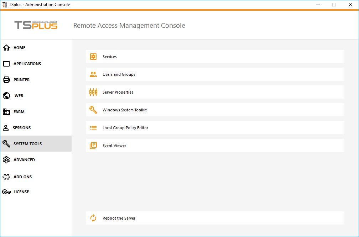Select the Server Properties sliders icon
This screenshot has height=237, width=359.
(x=93, y=92)
